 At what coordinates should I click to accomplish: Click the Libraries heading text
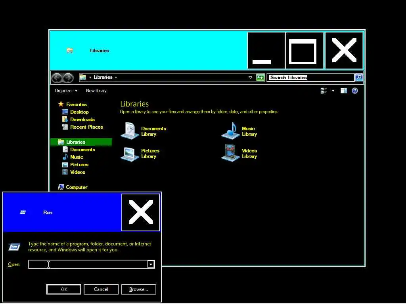(x=134, y=104)
